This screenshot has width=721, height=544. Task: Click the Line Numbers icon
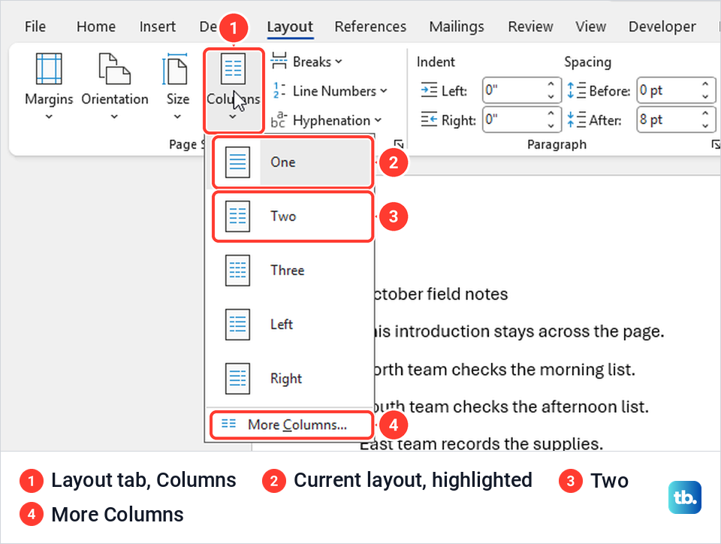click(x=279, y=91)
